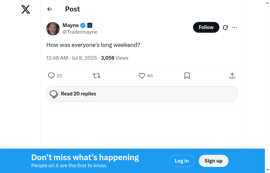
Task: Click the scrollbar down arrow
Action: coord(268,170)
